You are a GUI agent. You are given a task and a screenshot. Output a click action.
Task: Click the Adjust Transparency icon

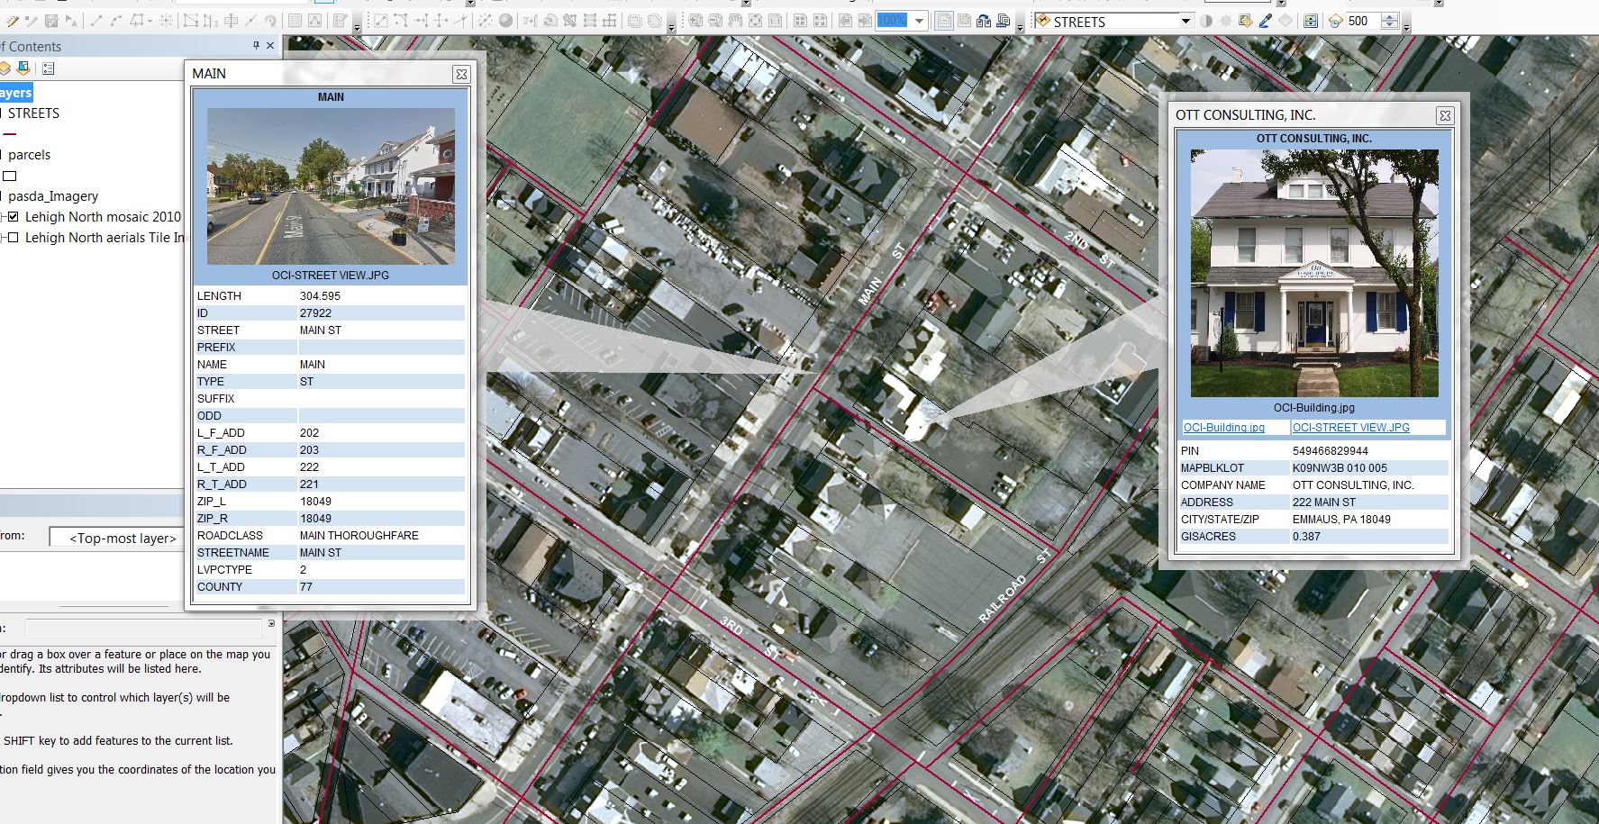coord(1245,21)
